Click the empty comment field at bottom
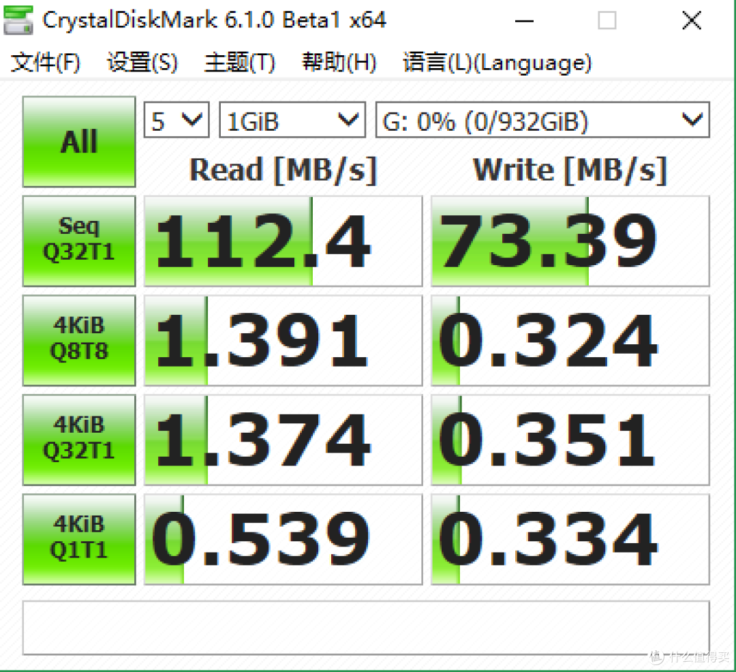 (x=366, y=628)
